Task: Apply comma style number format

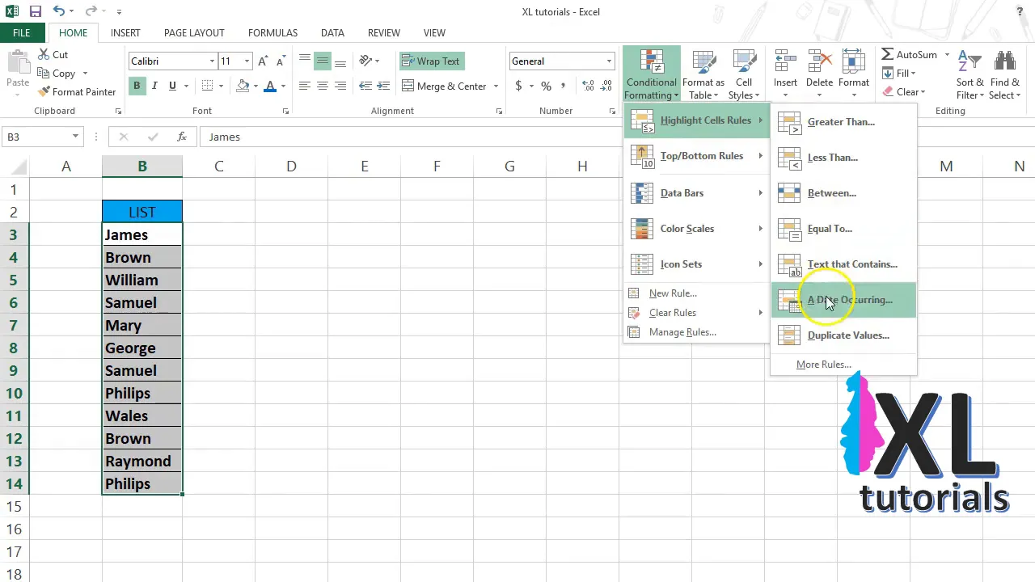Action: pos(564,86)
